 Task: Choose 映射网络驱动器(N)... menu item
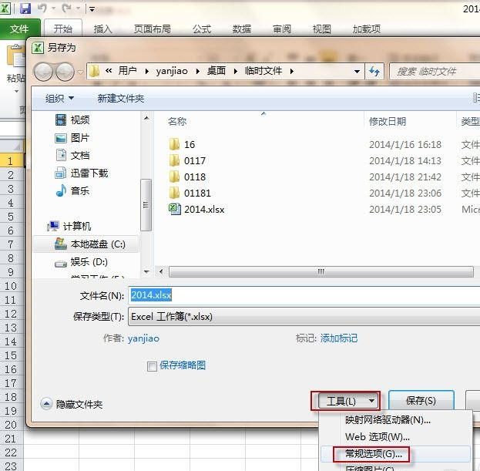click(395, 420)
